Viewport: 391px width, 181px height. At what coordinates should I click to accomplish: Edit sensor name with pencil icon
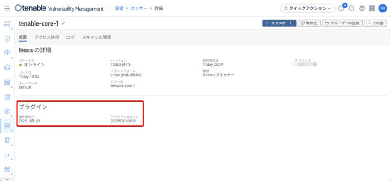[x=64, y=23]
